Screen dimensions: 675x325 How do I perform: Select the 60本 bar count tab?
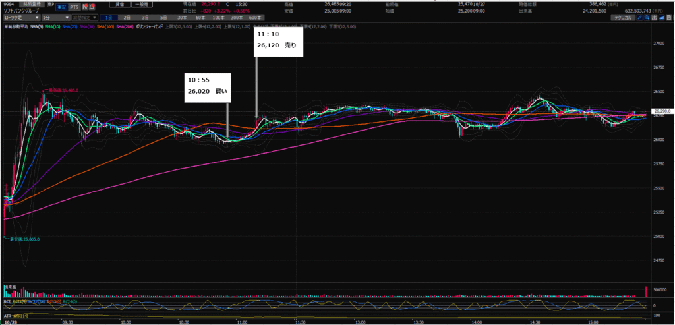pos(200,18)
